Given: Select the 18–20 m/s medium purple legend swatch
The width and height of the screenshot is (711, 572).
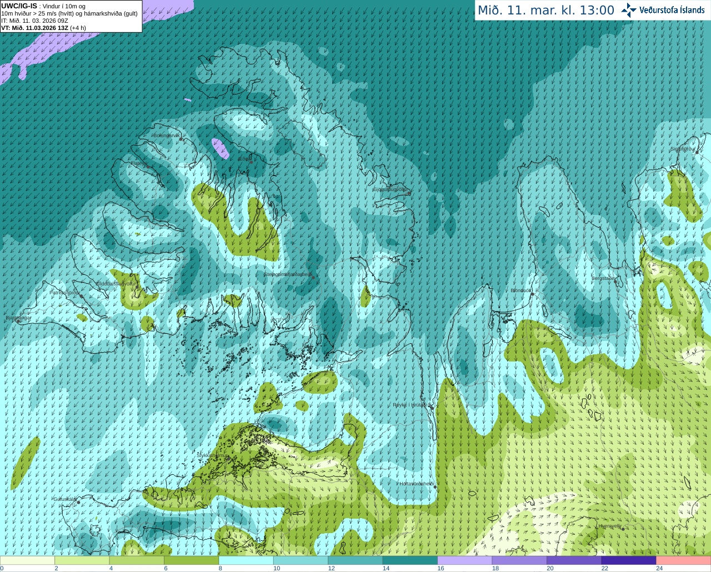Looking at the screenshot, I should pos(519,560).
